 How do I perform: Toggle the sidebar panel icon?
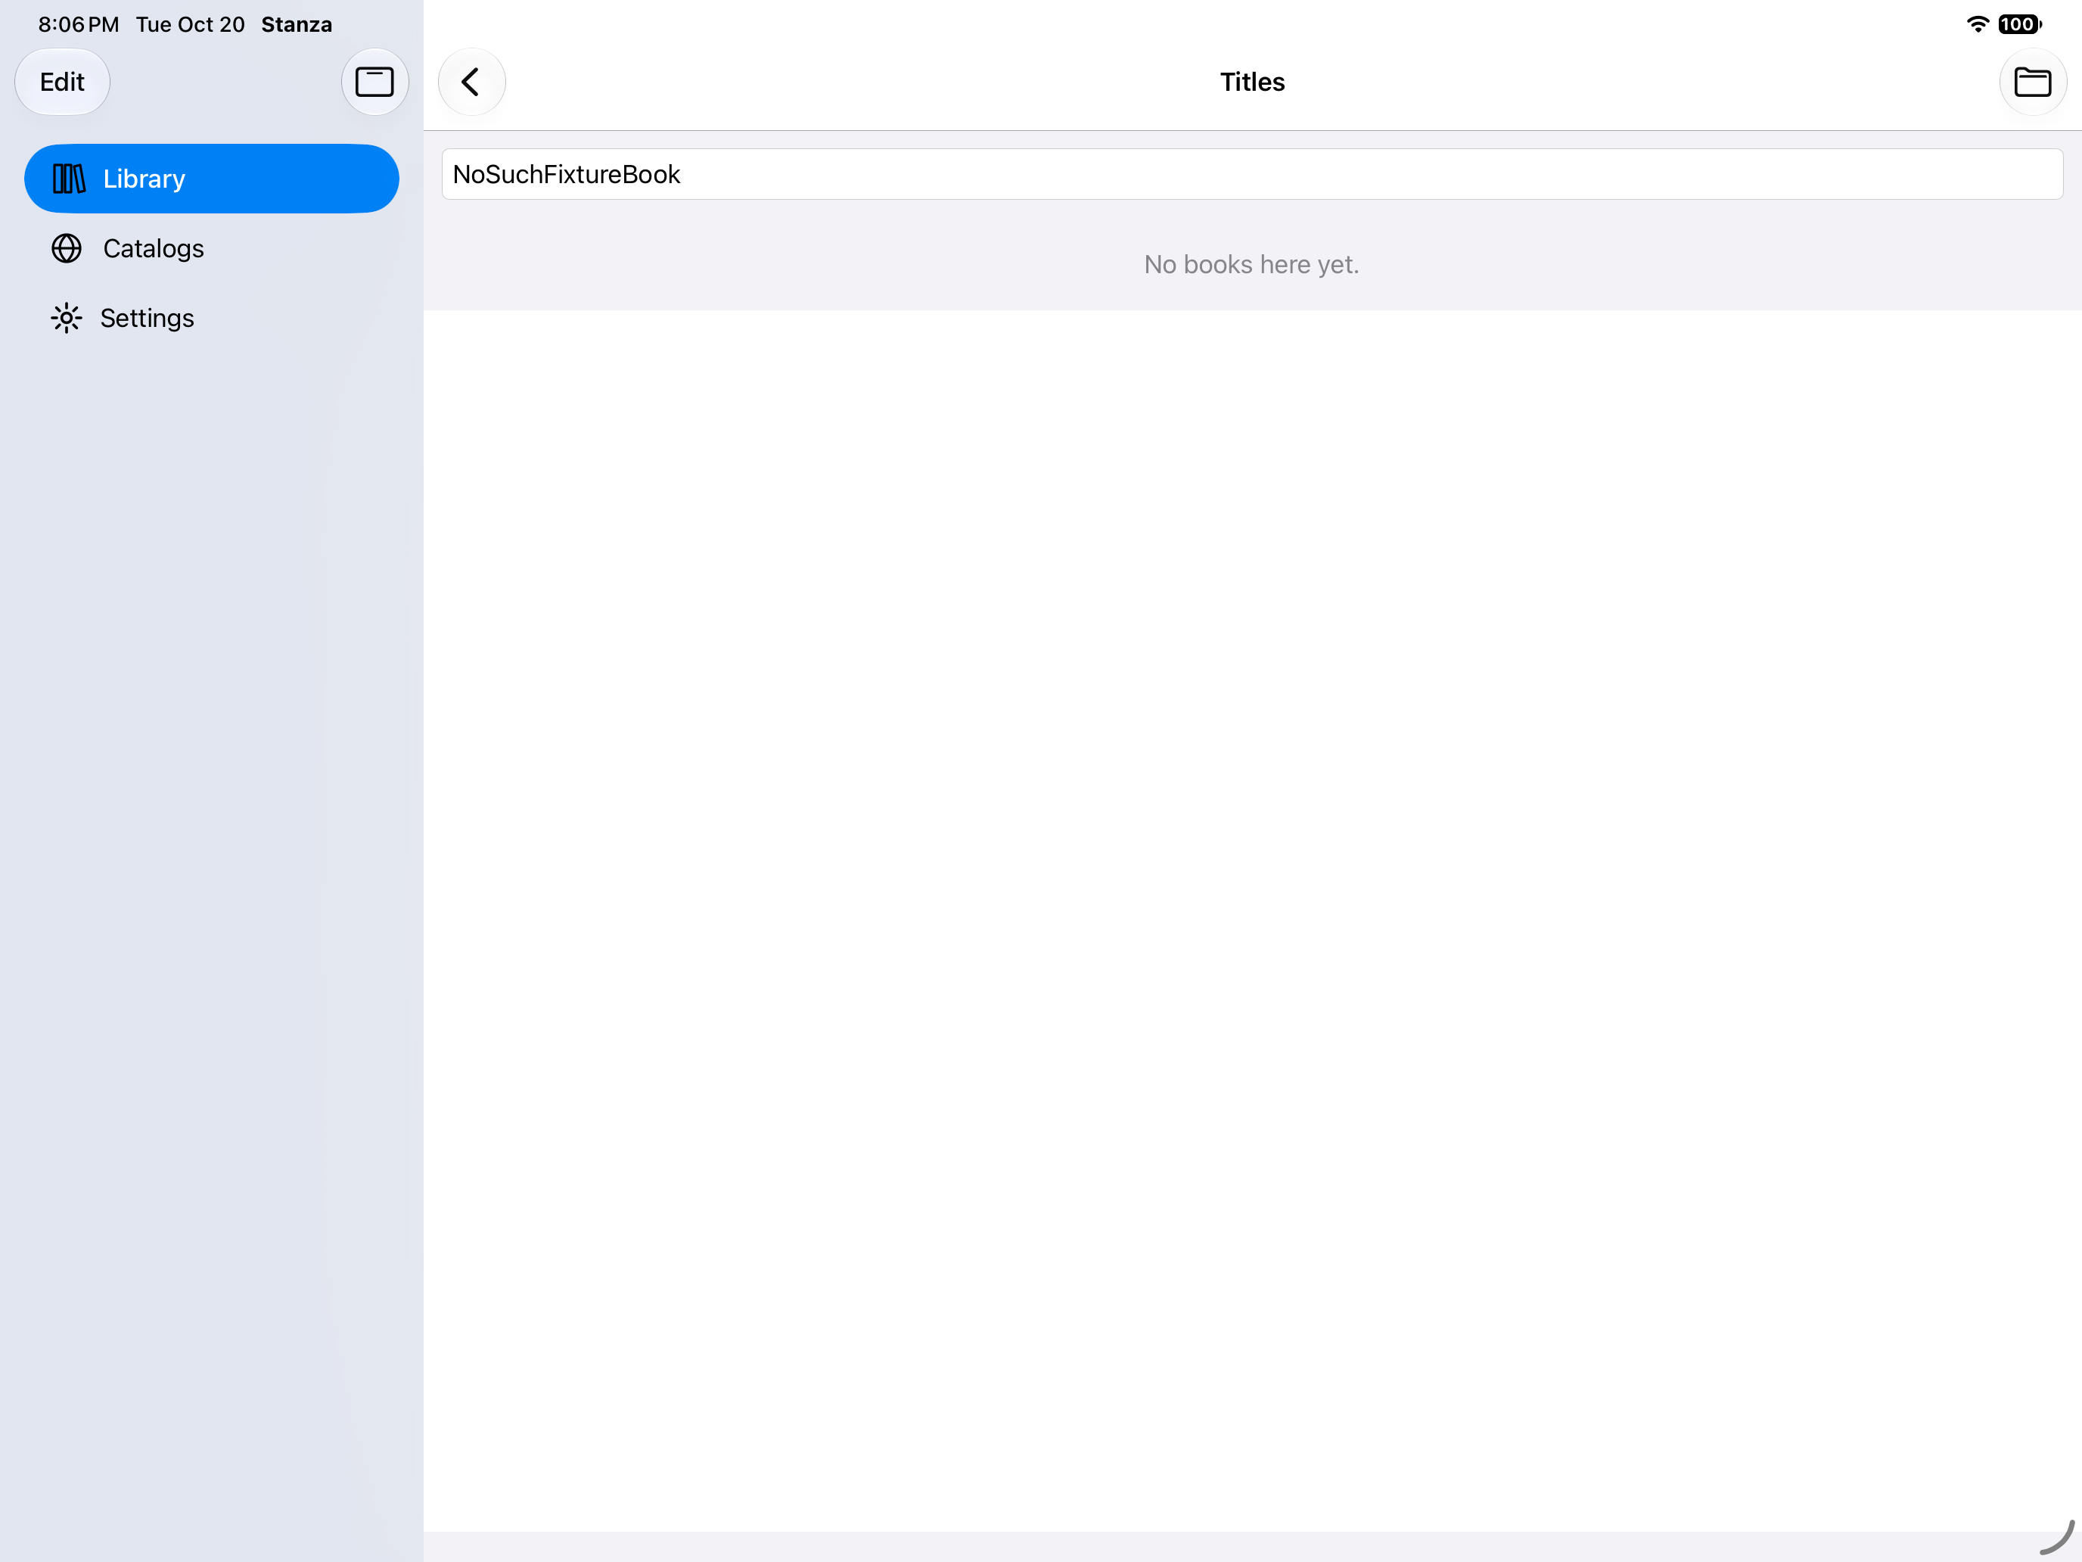374,82
